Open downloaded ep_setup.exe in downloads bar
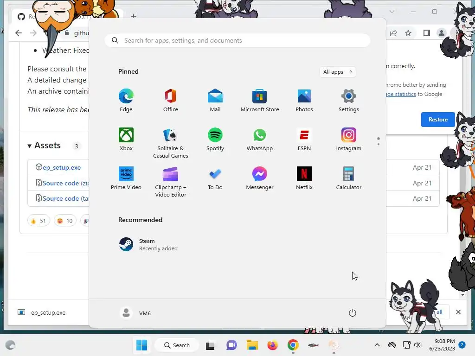This screenshot has height=356, width=475. (x=42, y=312)
